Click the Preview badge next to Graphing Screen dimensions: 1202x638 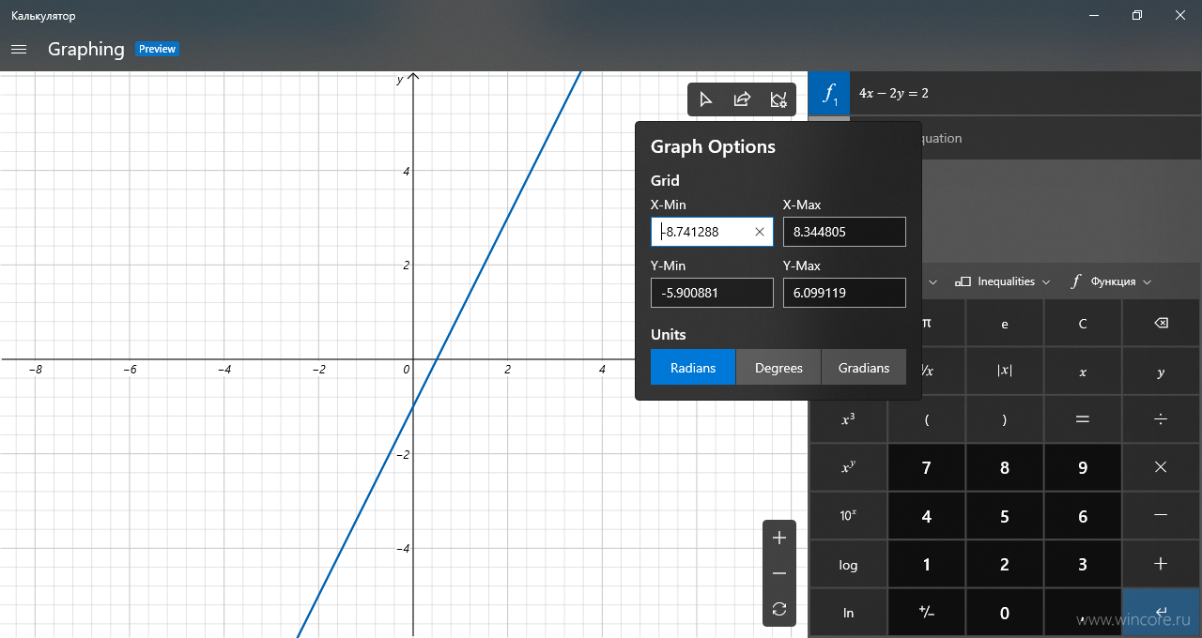157,49
